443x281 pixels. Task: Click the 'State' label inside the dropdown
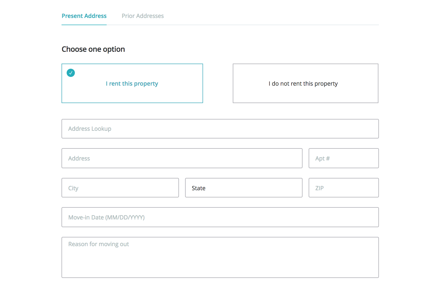coord(198,188)
